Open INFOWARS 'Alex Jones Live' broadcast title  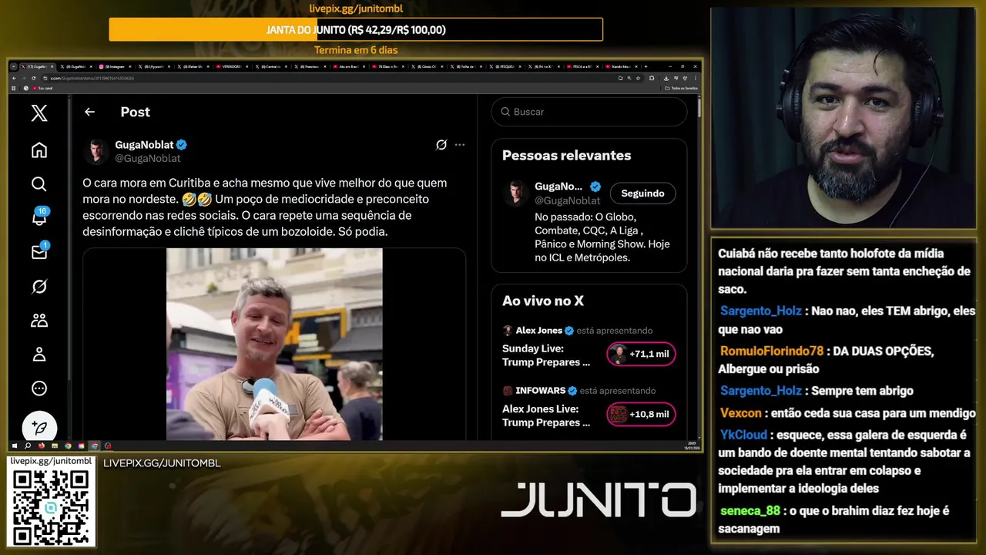(546, 415)
